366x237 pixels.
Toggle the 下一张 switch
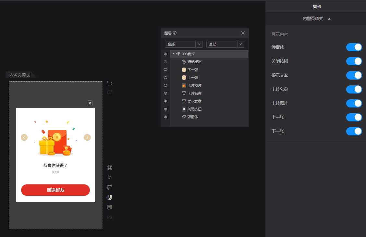pos(354,131)
